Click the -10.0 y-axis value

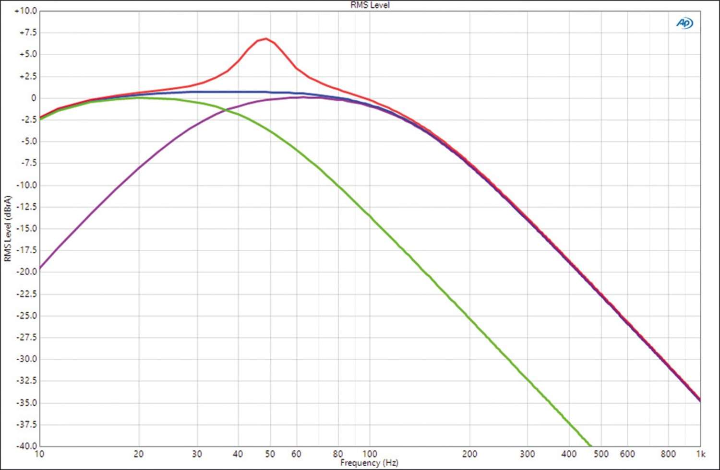[26, 185]
